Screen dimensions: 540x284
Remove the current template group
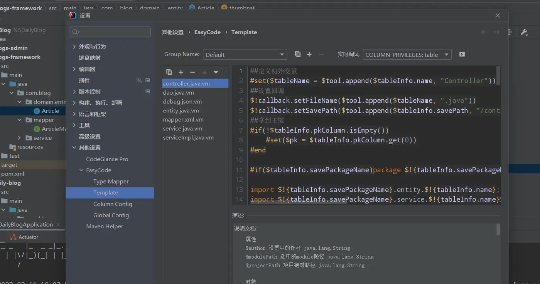pos(321,54)
